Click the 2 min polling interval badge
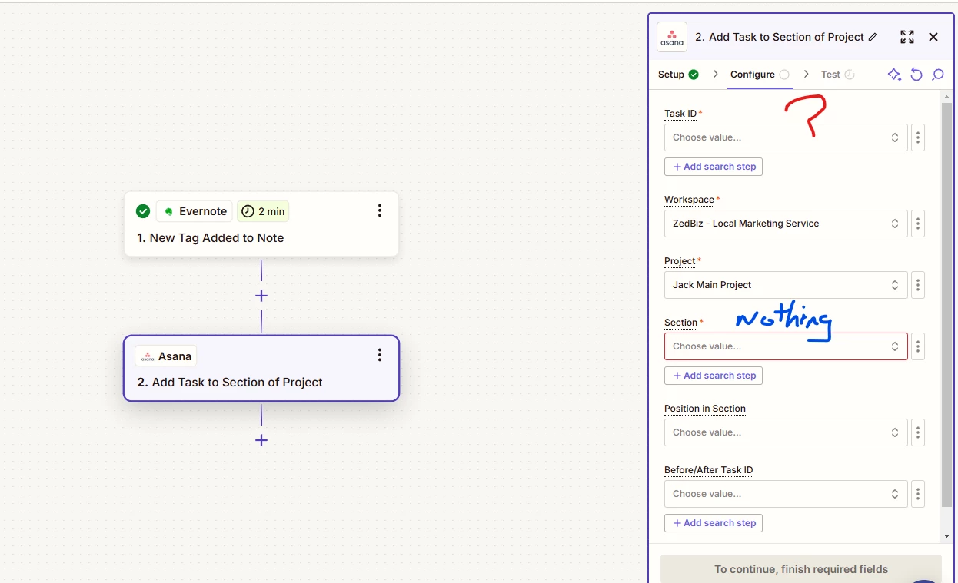This screenshot has height=583, width=958. [x=263, y=211]
